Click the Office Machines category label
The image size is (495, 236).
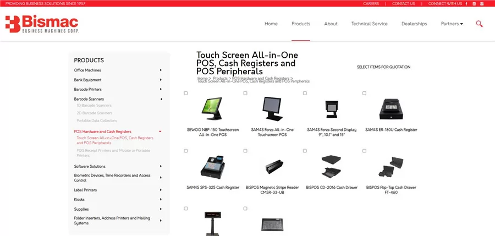(x=87, y=70)
